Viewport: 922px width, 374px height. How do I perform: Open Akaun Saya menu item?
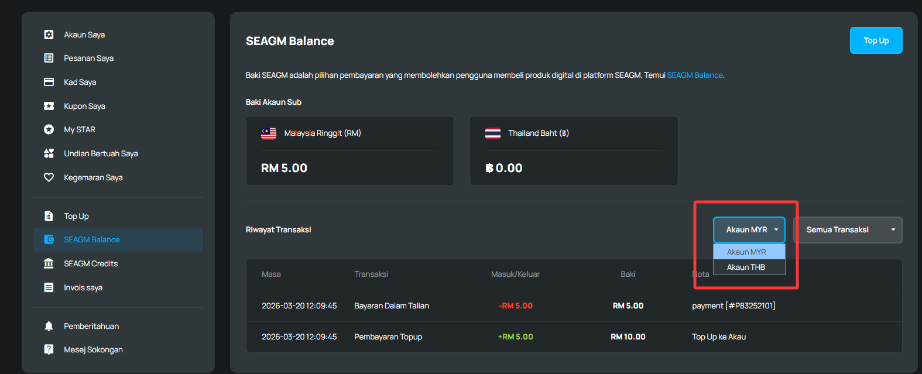click(x=119, y=35)
